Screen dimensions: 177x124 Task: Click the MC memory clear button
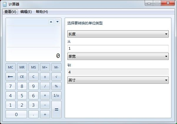(11, 67)
